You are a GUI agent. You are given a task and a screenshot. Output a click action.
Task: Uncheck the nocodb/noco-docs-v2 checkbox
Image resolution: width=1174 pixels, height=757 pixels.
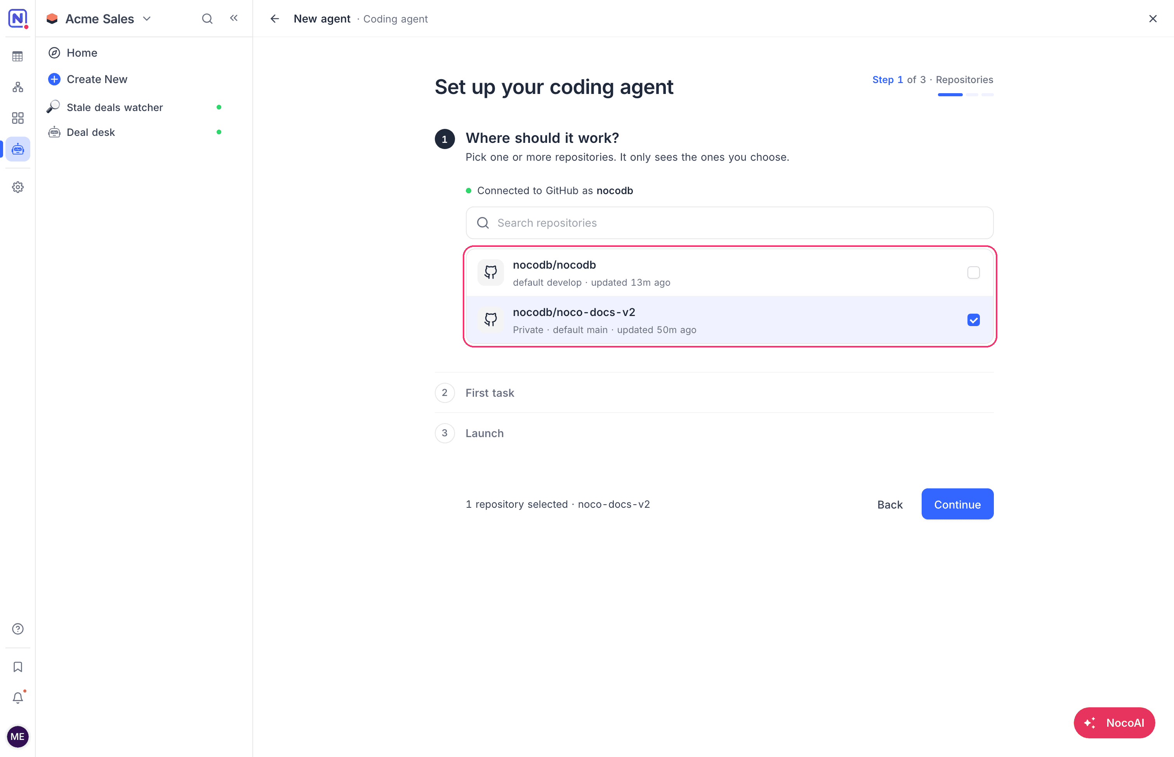click(x=973, y=320)
